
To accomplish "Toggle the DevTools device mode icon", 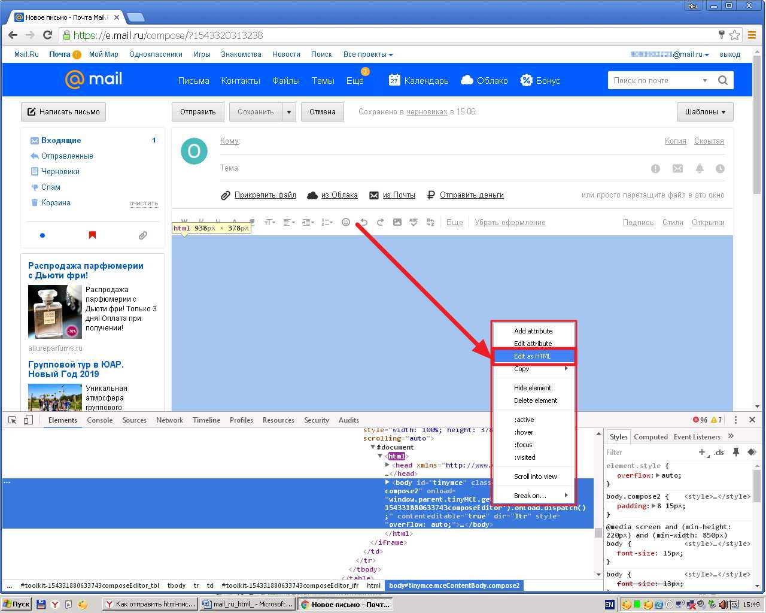I will [x=28, y=420].
